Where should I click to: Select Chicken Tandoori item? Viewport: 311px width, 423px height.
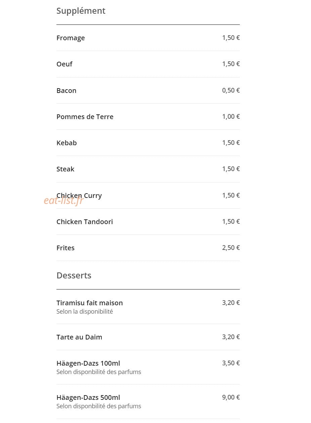tap(148, 221)
